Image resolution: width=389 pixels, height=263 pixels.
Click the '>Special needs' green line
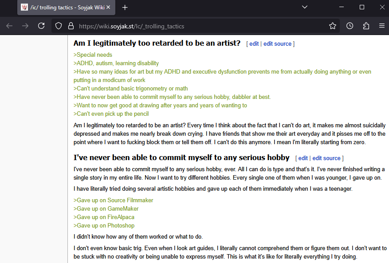pos(93,55)
